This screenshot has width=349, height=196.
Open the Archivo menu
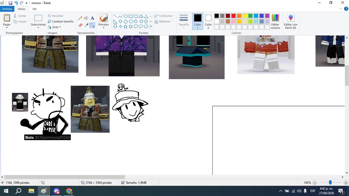(x=7, y=9)
